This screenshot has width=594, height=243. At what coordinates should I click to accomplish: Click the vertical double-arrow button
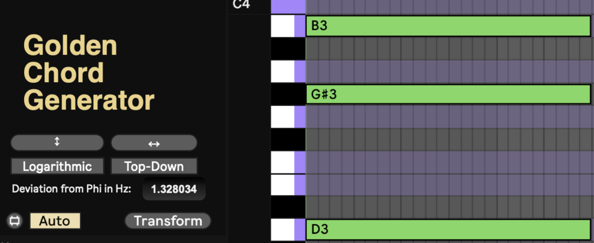pyautogui.click(x=57, y=142)
